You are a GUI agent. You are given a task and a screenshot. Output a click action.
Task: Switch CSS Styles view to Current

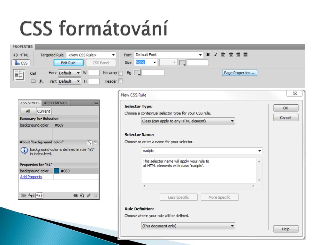point(44,111)
